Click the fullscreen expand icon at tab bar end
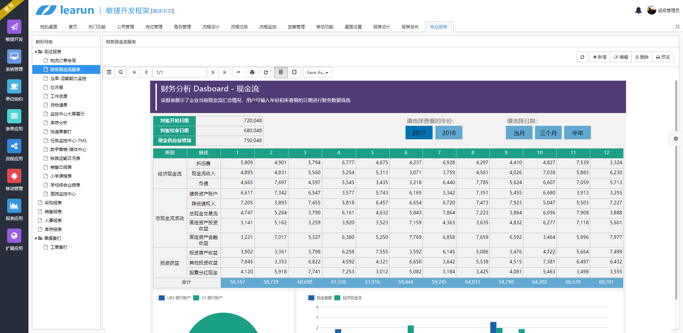 678,27
